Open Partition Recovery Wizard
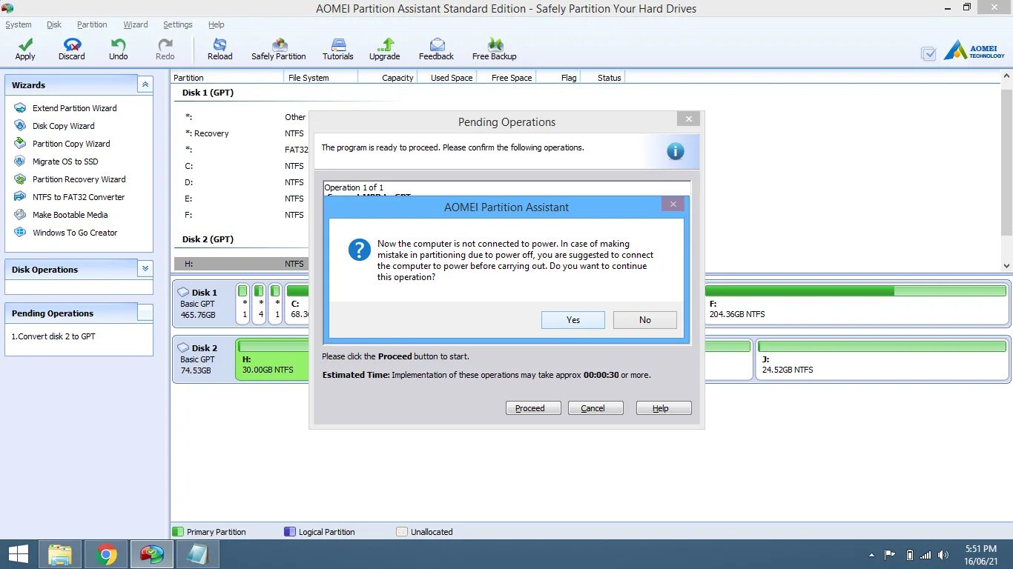 (x=79, y=179)
